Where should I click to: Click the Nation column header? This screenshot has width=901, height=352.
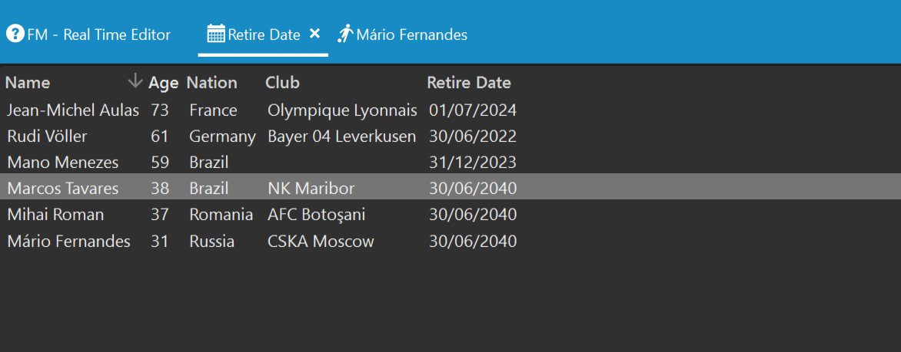(x=211, y=83)
